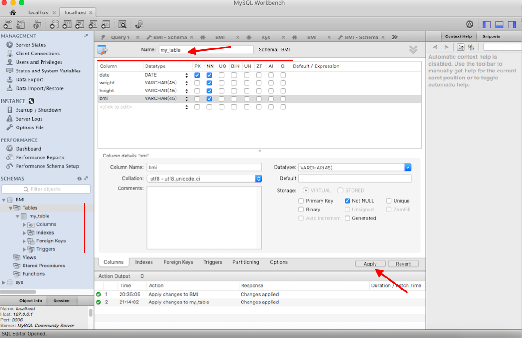Switch to the Session tab
Screen dimensions: 522x338
click(61, 301)
